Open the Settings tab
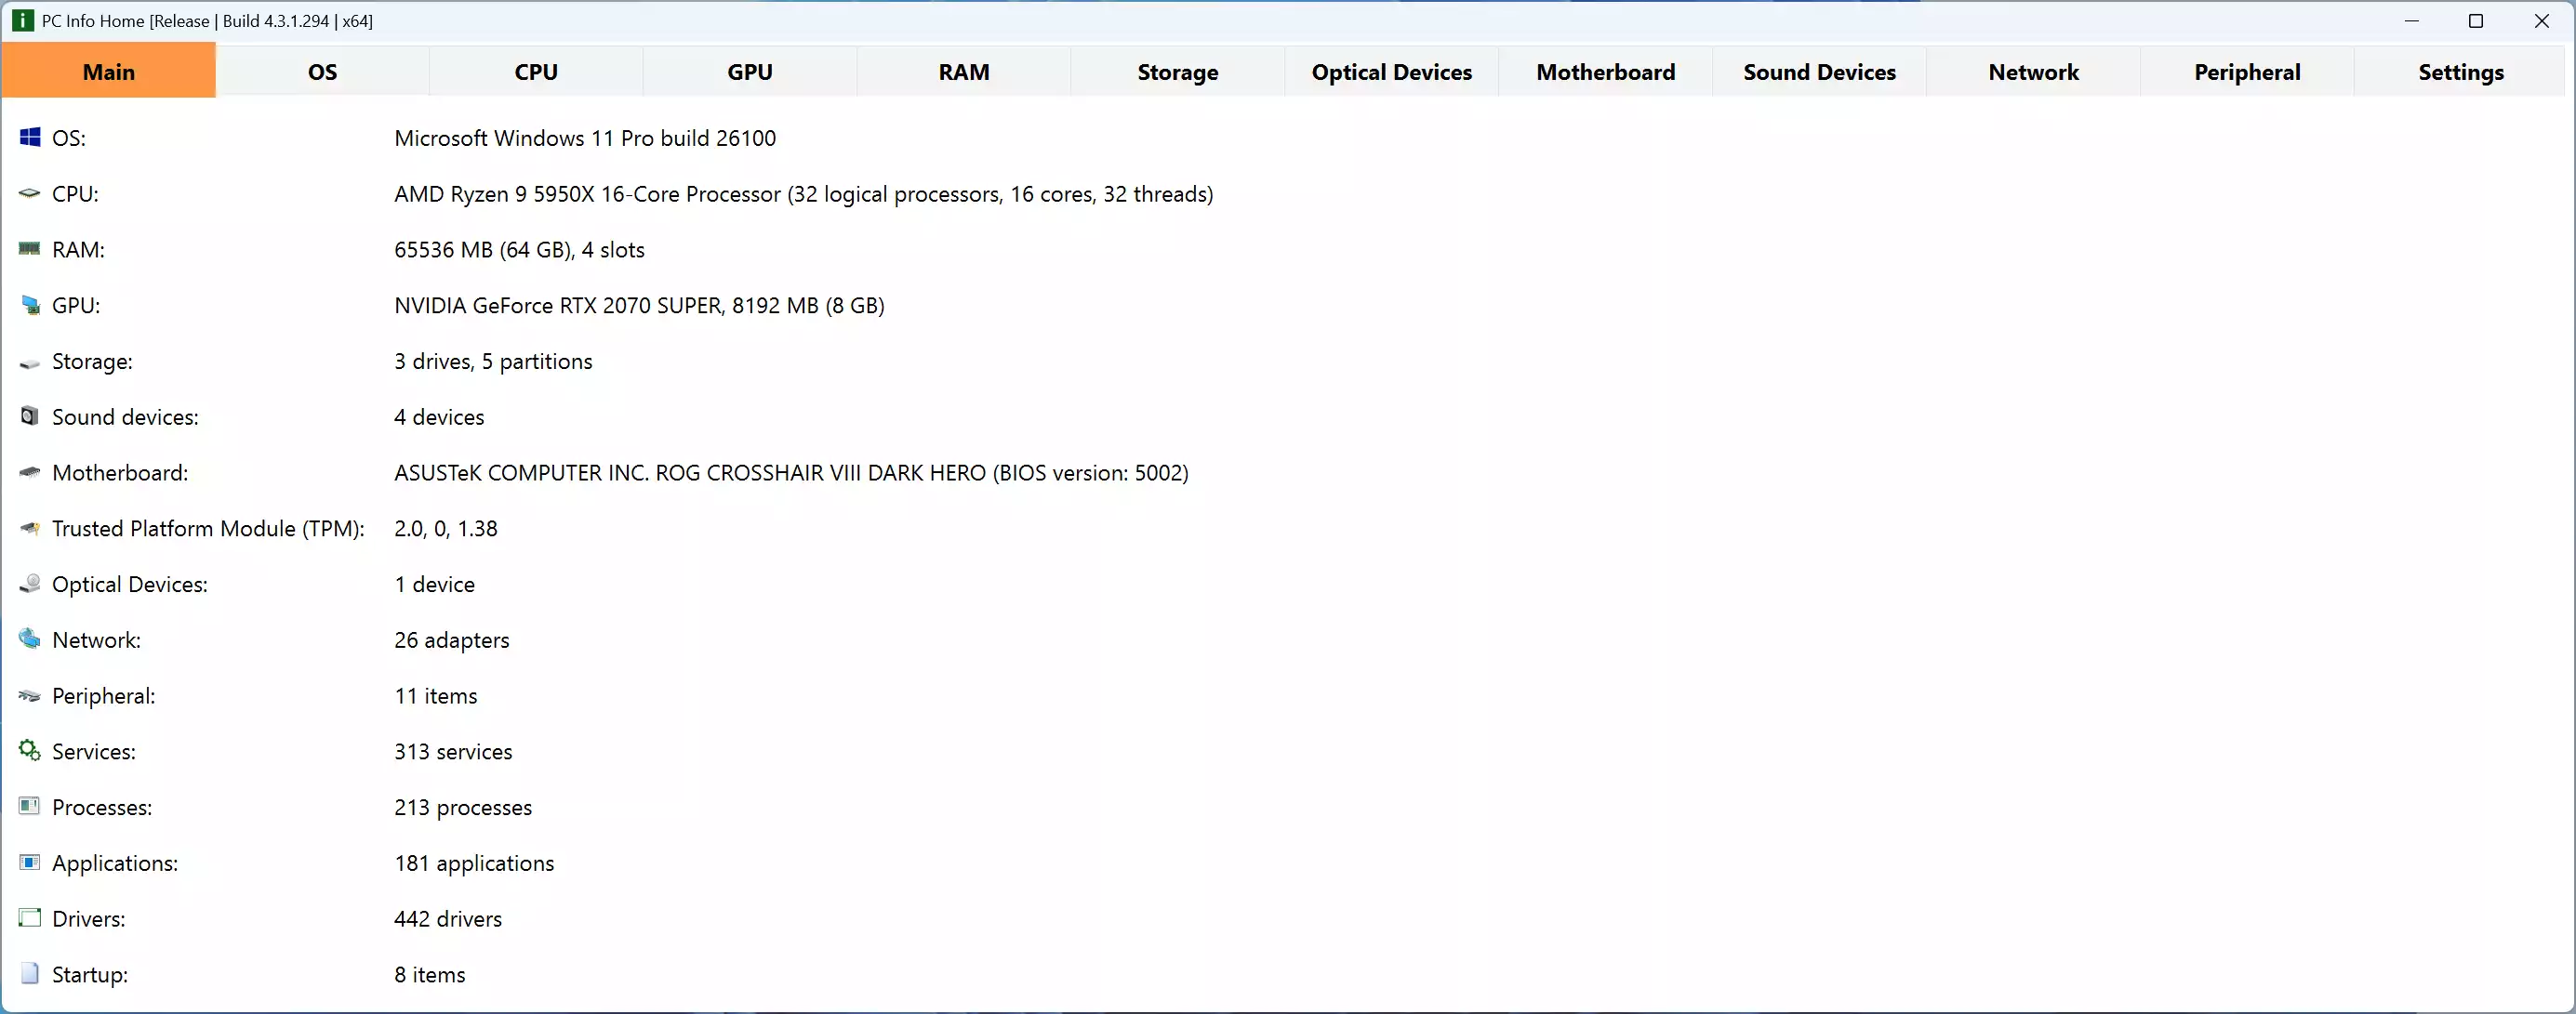Image resolution: width=2576 pixels, height=1014 pixels. [x=2461, y=72]
